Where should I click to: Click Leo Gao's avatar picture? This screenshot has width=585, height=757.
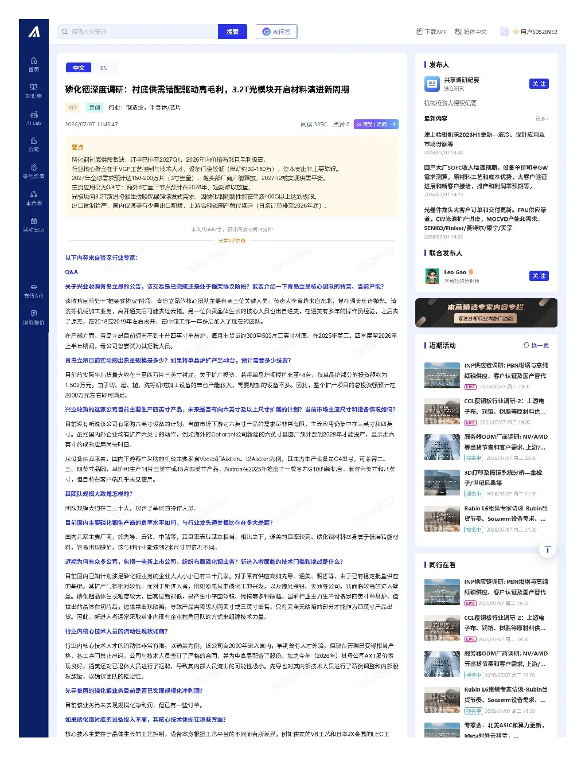coord(432,276)
